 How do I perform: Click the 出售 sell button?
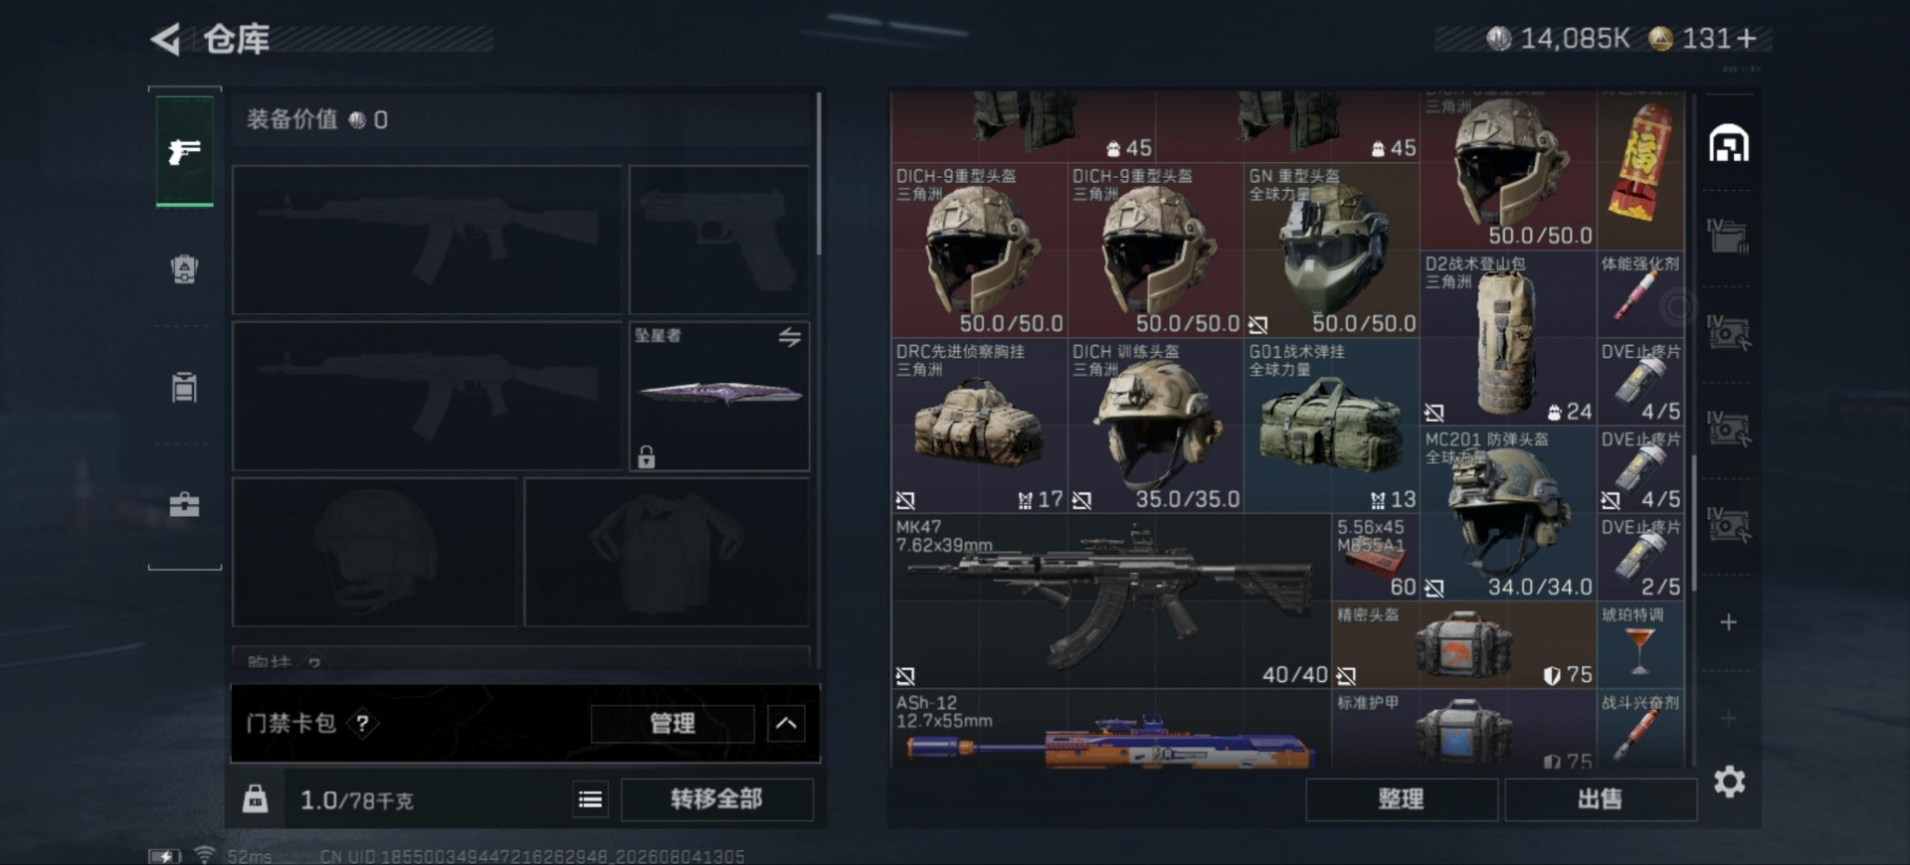1600,799
